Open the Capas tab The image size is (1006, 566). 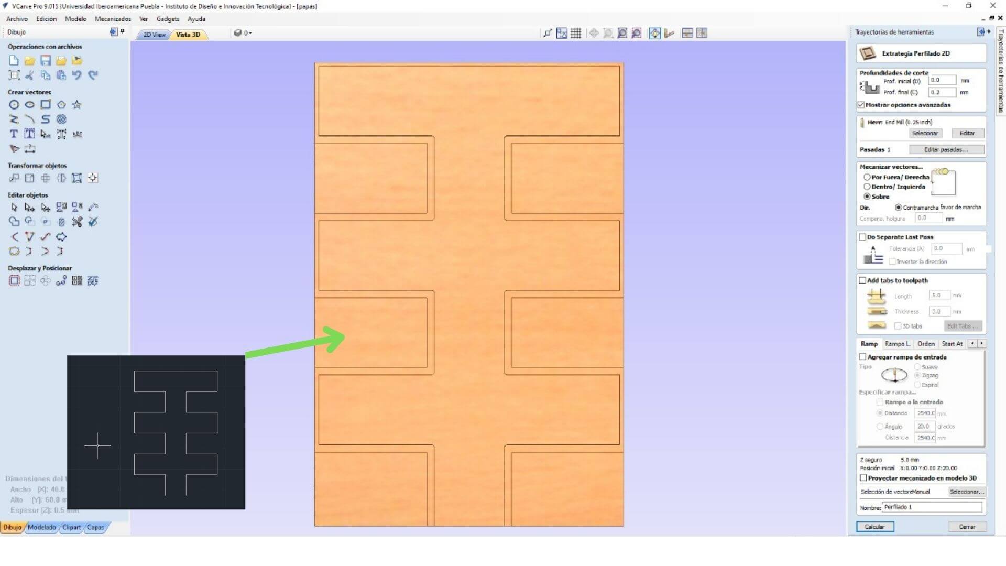coord(95,527)
